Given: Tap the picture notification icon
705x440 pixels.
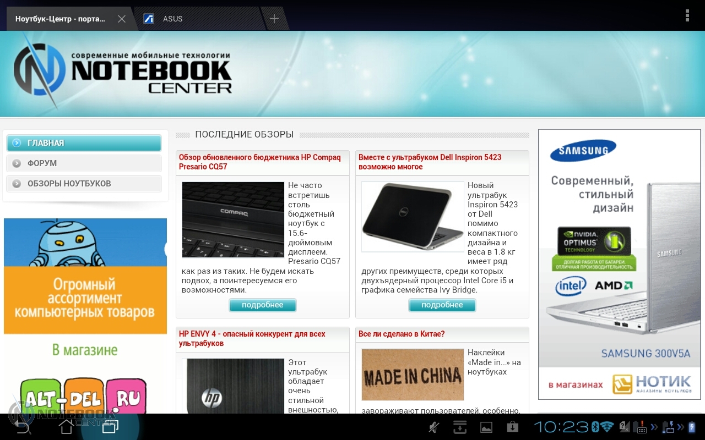Looking at the screenshot, I should tap(486, 427).
